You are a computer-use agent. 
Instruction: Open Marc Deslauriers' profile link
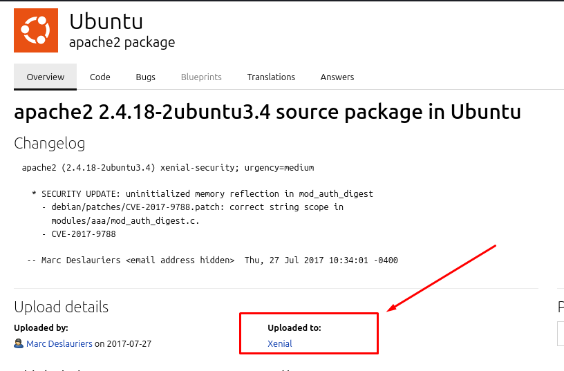59,343
